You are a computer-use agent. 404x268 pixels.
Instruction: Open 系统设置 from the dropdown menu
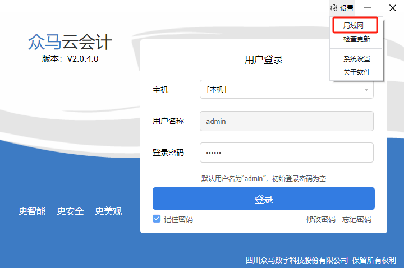357,59
